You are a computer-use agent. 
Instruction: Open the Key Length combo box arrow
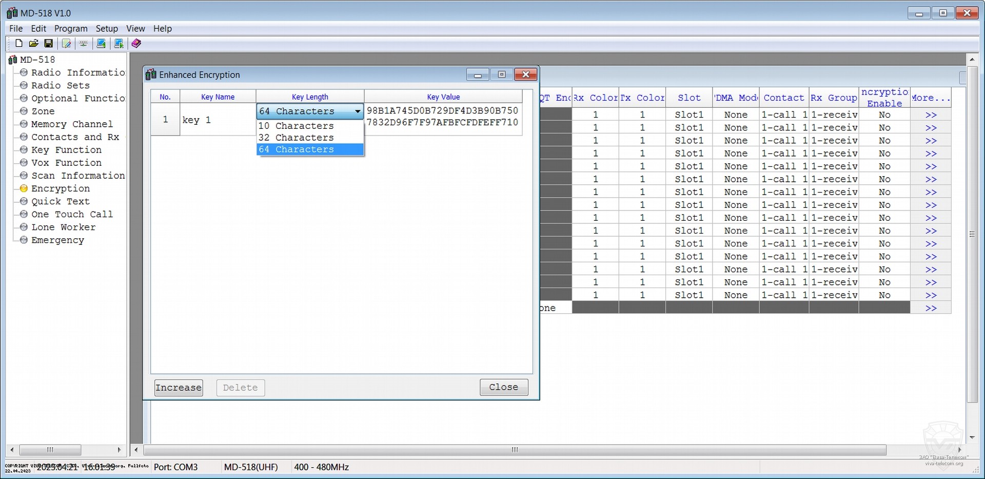pyautogui.click(x=357, y=111)
